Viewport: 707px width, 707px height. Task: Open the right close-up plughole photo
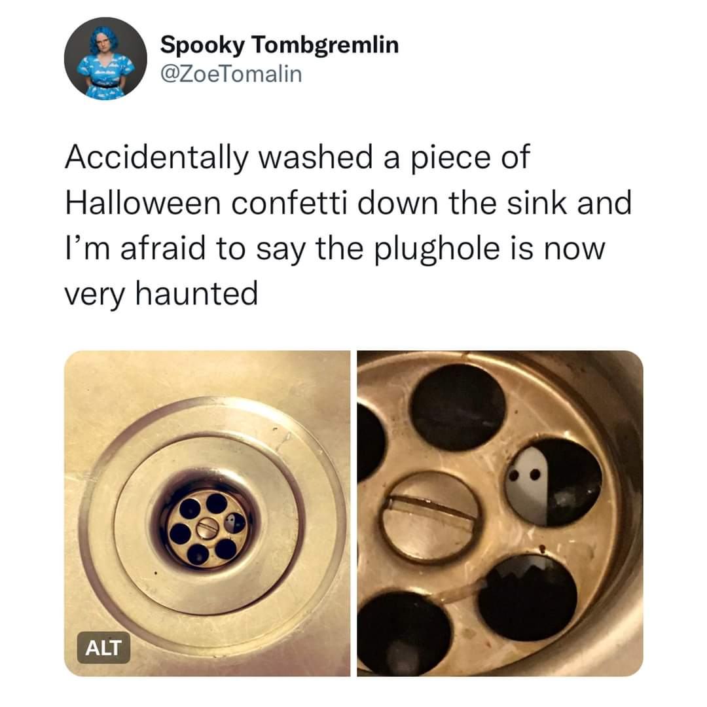tap(500, 514)
